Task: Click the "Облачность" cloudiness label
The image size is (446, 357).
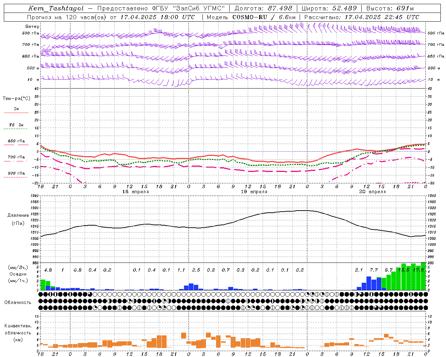Action: 18,302
